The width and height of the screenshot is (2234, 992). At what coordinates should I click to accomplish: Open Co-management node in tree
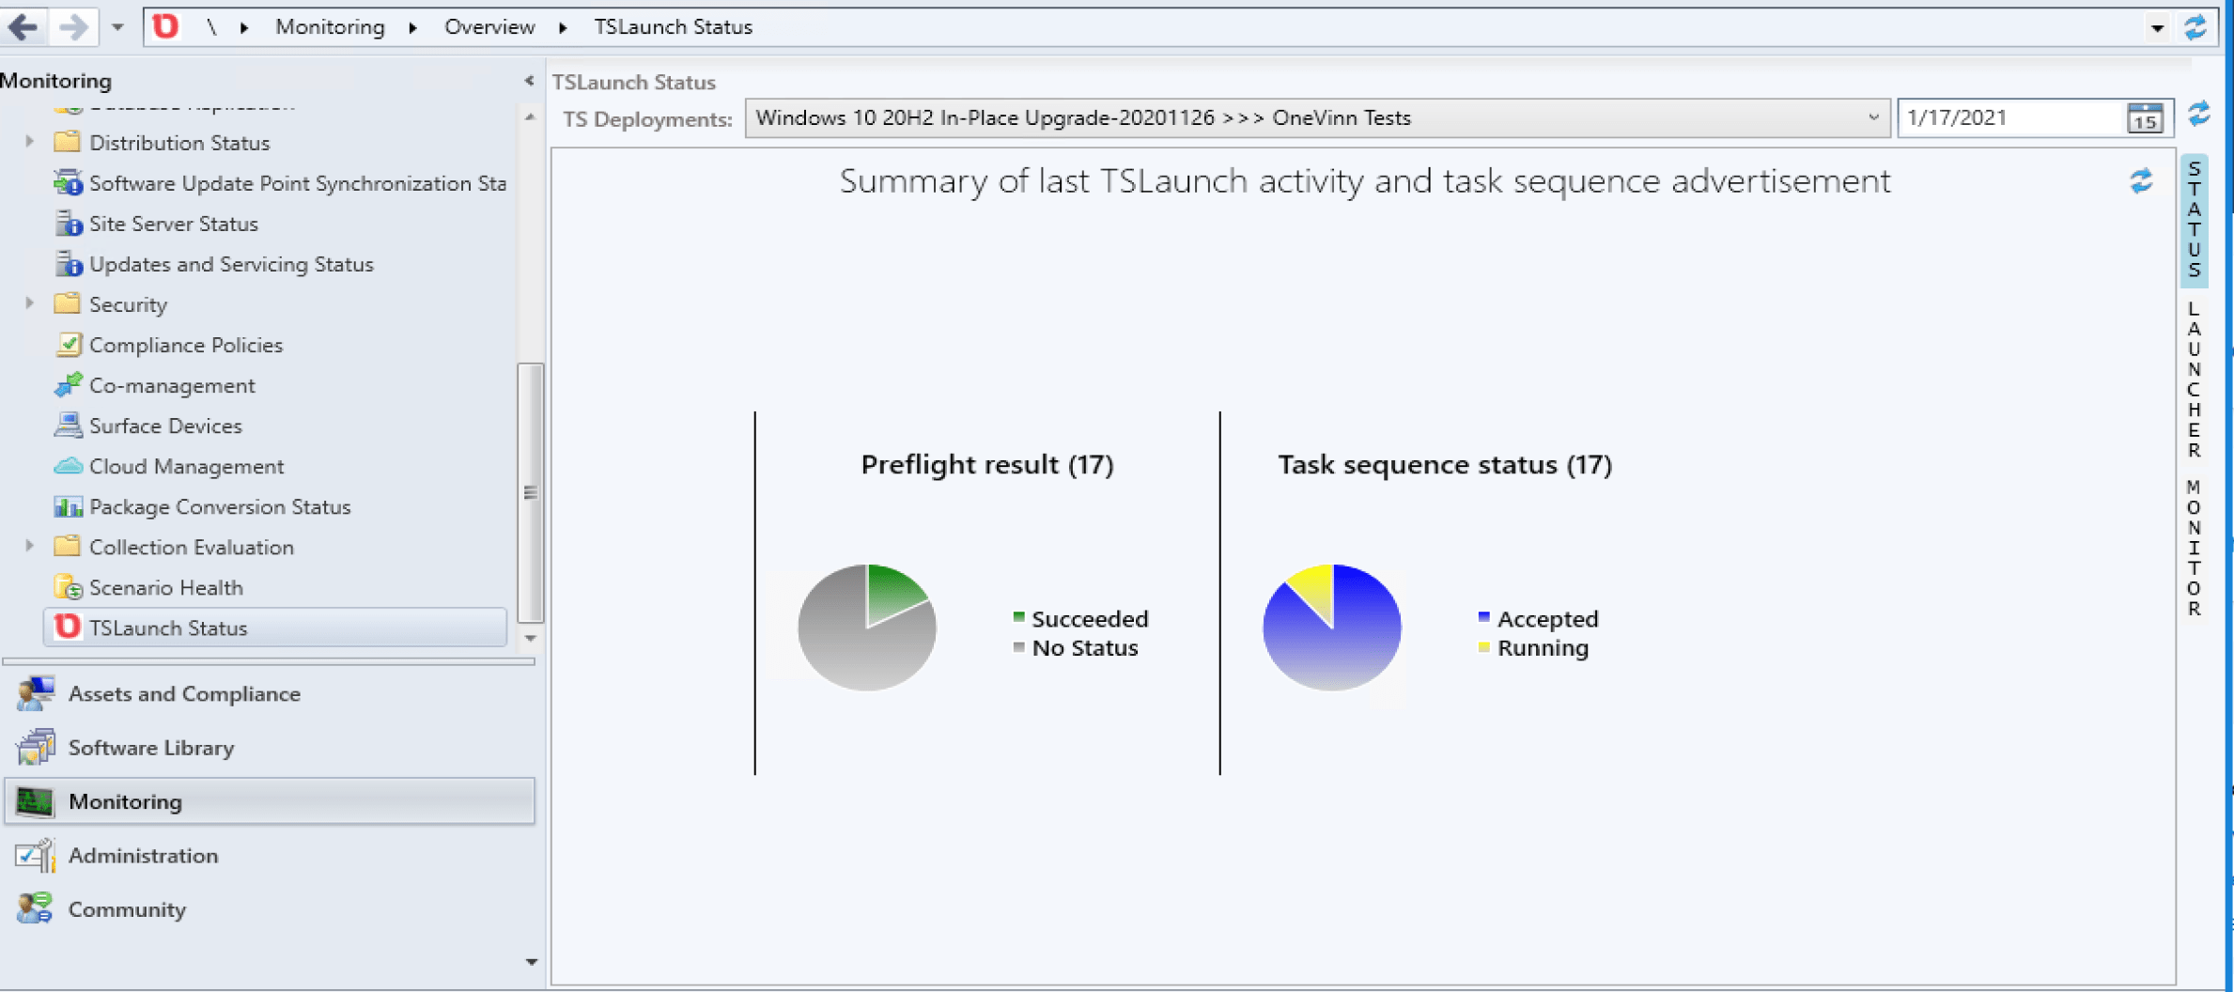[171, 385]
